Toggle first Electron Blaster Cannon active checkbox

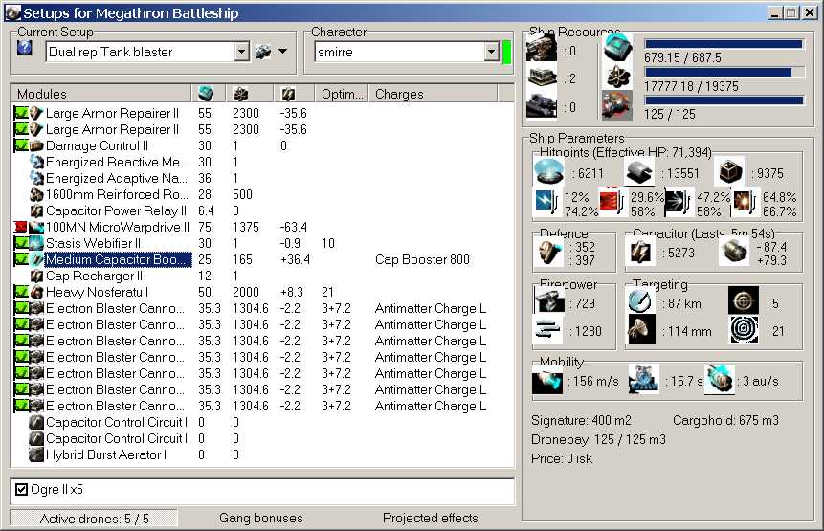pyautogui.click(x=22, y=308)
